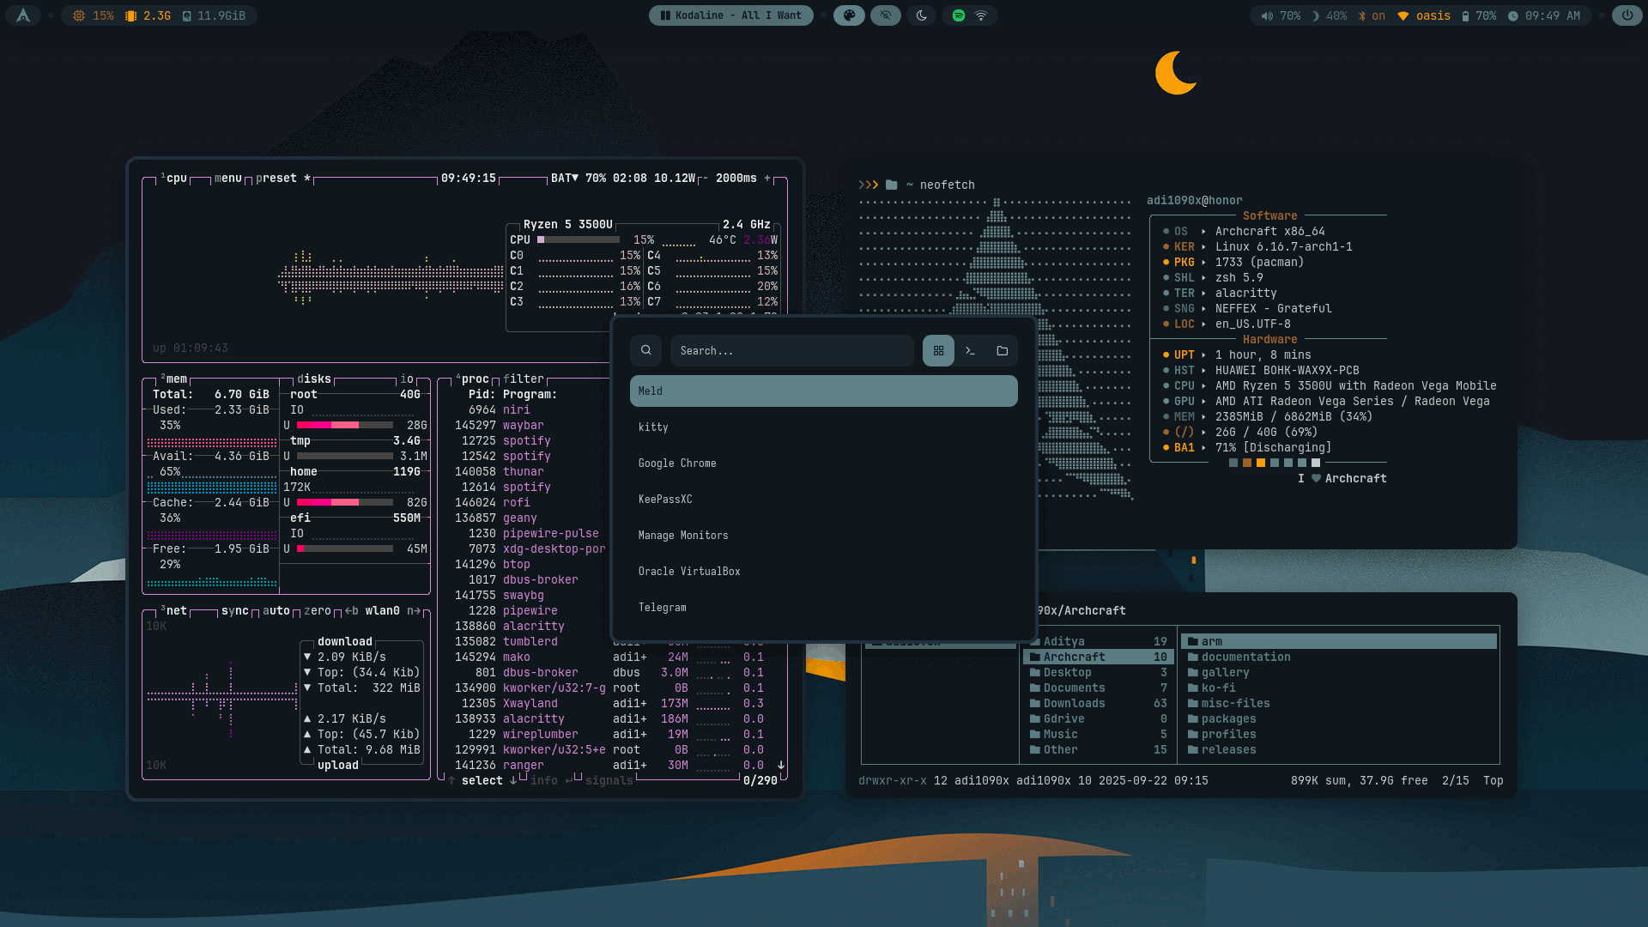Viewport: 1648px width, 927px height.
Task: Click the Spotify icon in top bar
Action: pyautogui.click(x=959, y=15)
